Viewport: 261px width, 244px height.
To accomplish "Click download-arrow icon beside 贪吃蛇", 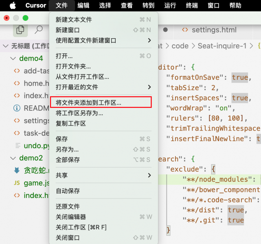I will tap(17, 170).
